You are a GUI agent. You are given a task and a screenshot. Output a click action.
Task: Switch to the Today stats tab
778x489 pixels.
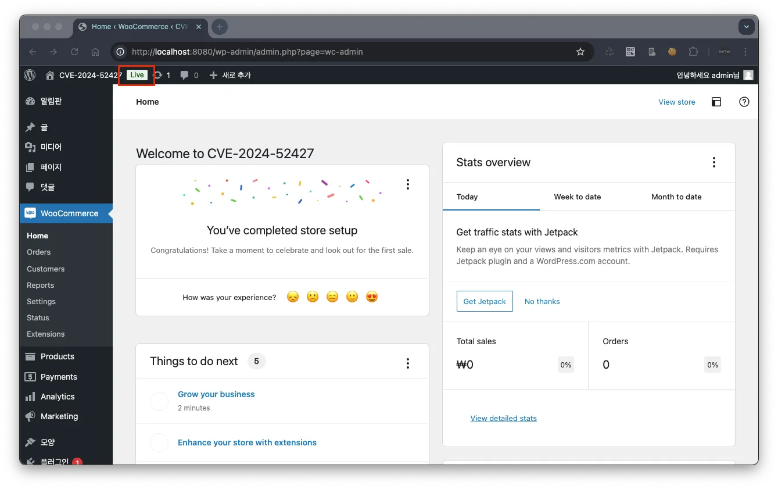pos(491,197)
